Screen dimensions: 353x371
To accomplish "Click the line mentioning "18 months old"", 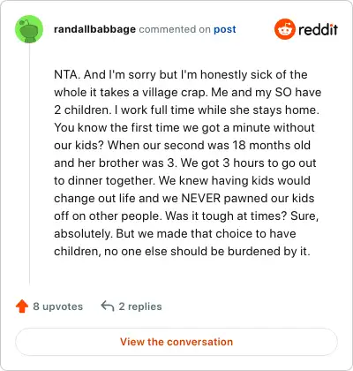I will coord(182,146).
